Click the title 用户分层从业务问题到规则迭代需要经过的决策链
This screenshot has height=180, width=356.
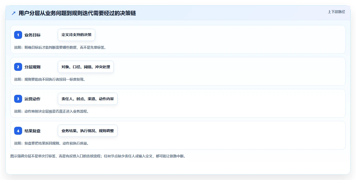[77, 13]
